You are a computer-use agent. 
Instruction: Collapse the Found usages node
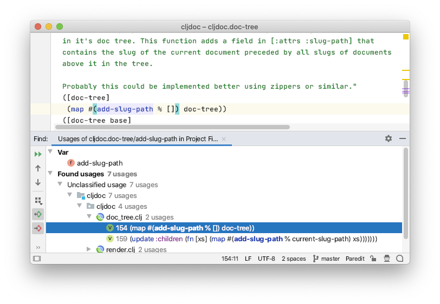50,173
